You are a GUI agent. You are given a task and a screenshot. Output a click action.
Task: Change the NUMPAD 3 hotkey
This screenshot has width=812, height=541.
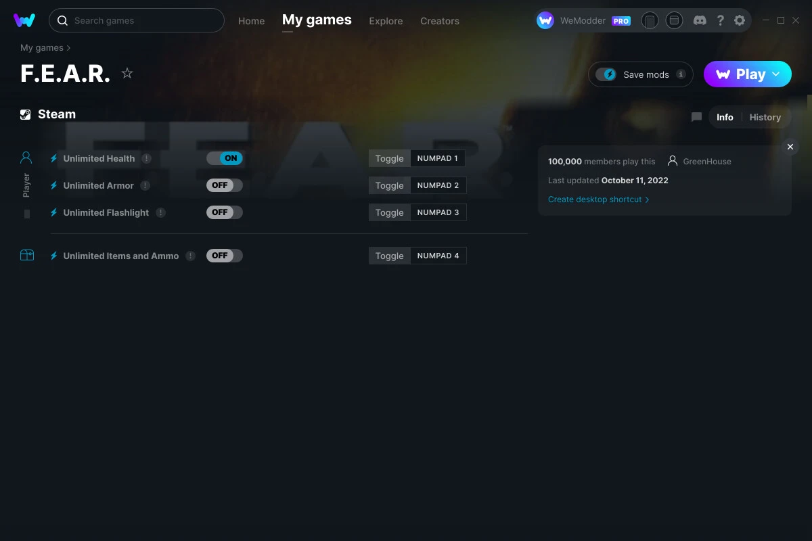[x=438, y=212]
